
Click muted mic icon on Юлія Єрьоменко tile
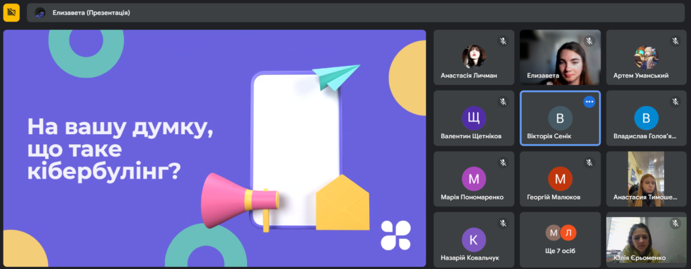point(675,223)
